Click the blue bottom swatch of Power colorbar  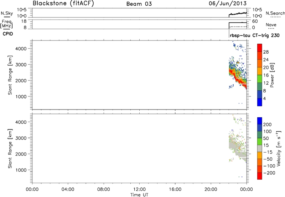click(260, 102)
